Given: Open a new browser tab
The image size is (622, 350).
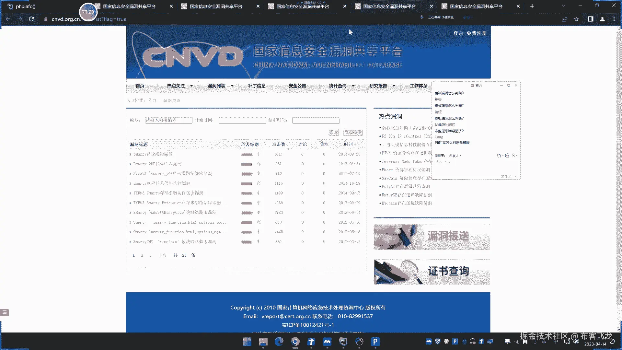Looking at the screenshot, I should (x=532, y=6).
